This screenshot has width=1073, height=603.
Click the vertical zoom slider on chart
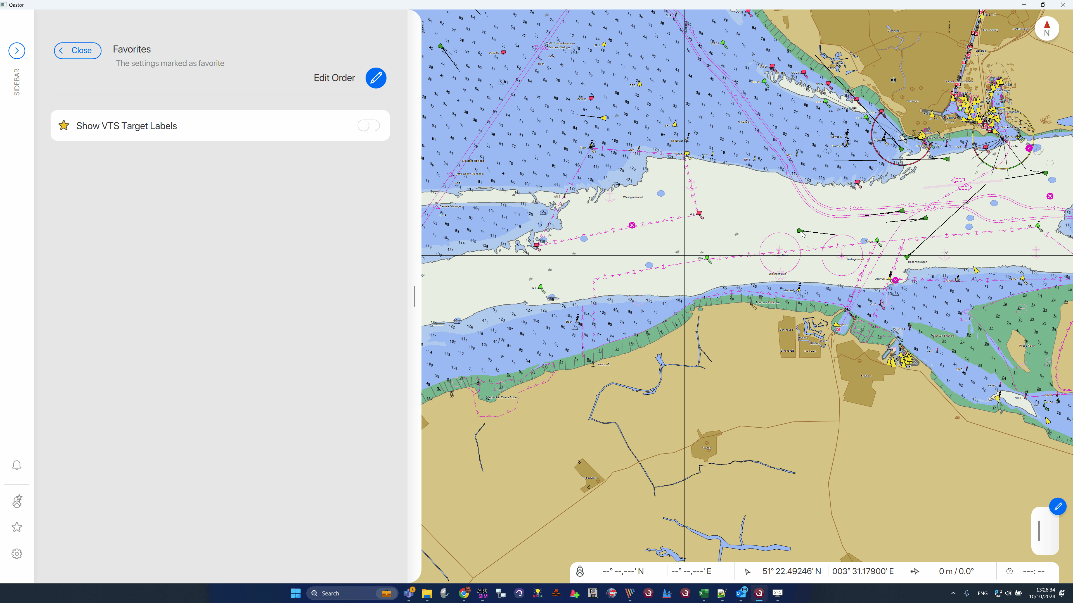(x=1039, y=531)
